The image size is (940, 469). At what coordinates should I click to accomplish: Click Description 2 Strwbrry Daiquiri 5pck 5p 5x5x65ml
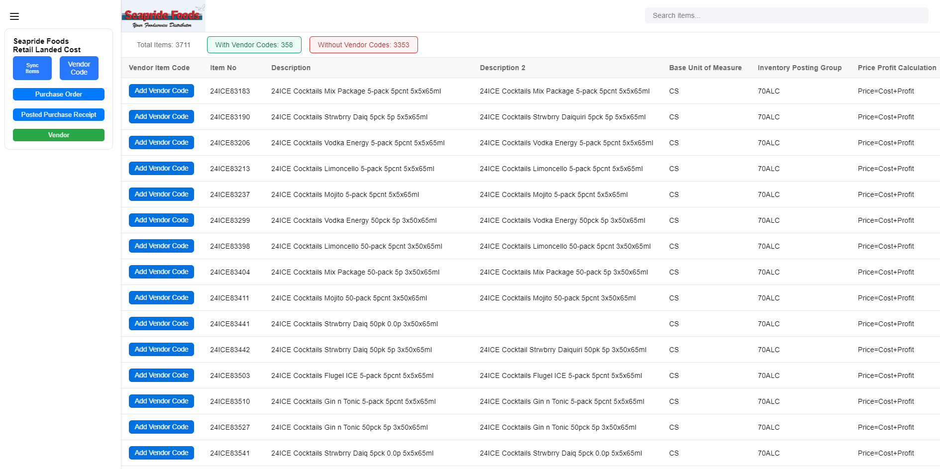tap(563, 117)
